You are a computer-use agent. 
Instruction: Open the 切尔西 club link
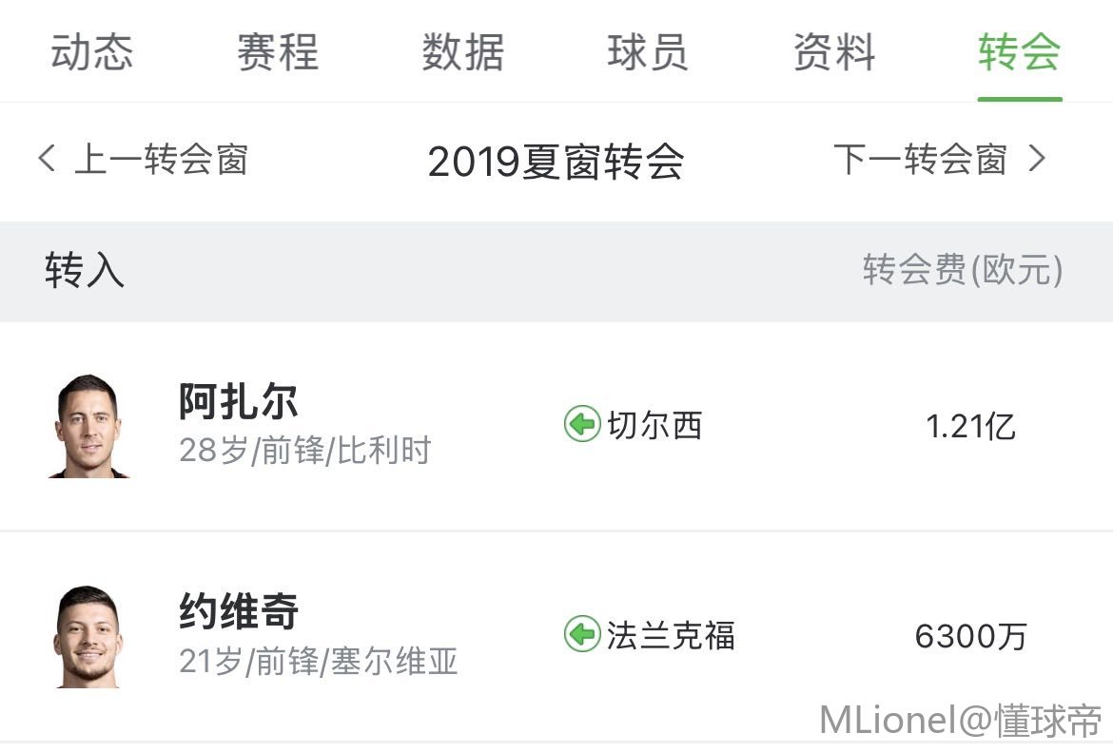point(654,425)
